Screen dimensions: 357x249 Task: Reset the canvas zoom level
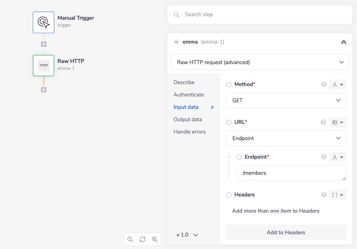pos(142,239)
